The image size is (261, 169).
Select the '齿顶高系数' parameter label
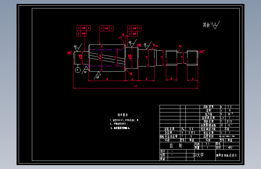click(208, 118)
